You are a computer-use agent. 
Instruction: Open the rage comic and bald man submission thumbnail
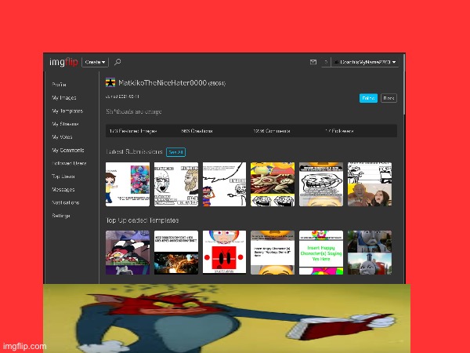pos(370,184)
